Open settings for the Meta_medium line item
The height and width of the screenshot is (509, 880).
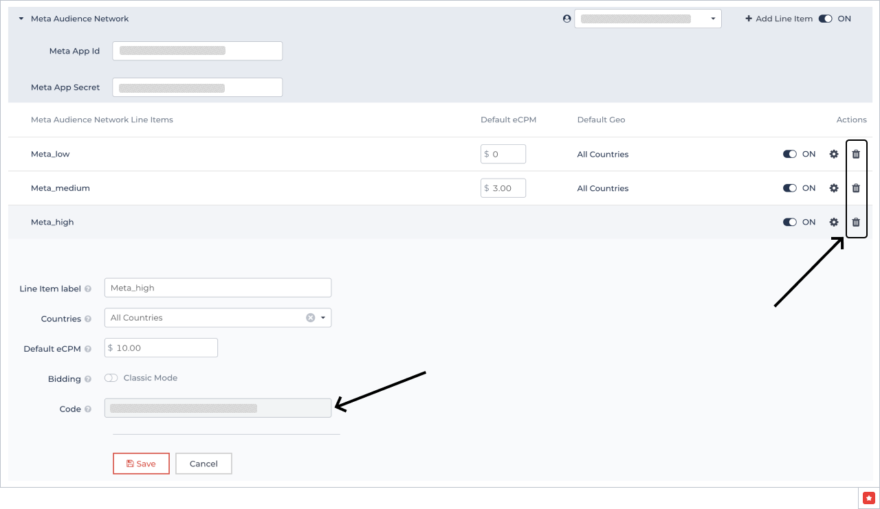click(834, 188)
